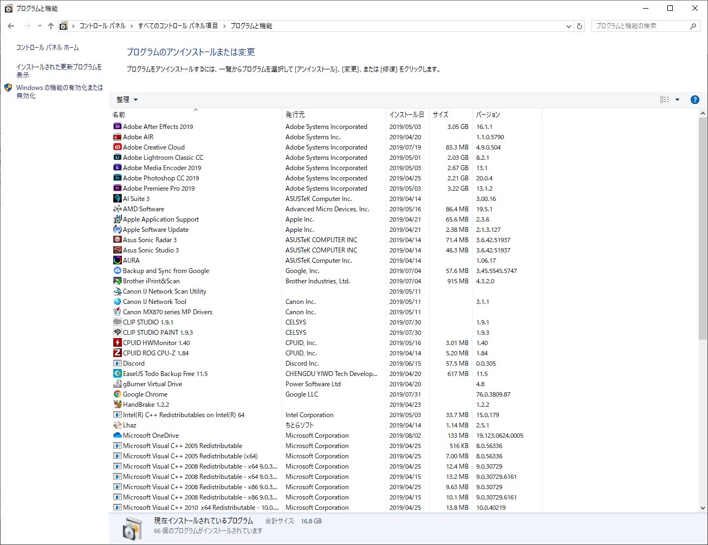Screen dimensions: 708x545
Task: Go up one folder level
Action: [51, 26]
